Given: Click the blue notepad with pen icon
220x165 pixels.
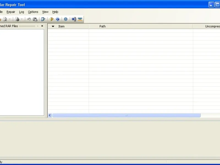Looking at the screenshot, I should (x=43, y=19).
